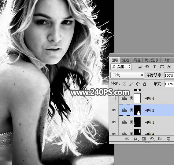Viewport: 174px width, 165px height.
Task: Switch to the 动作 tab
Action: (166, 60)
